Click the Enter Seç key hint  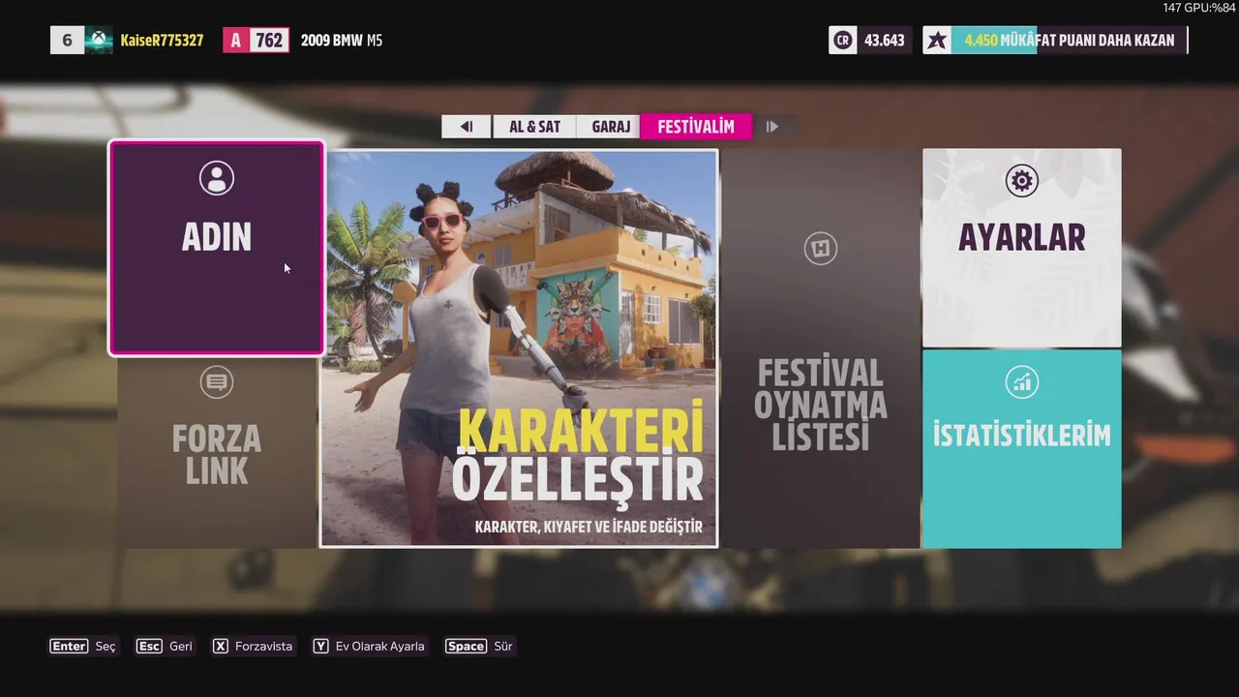(x=82, y=646)
